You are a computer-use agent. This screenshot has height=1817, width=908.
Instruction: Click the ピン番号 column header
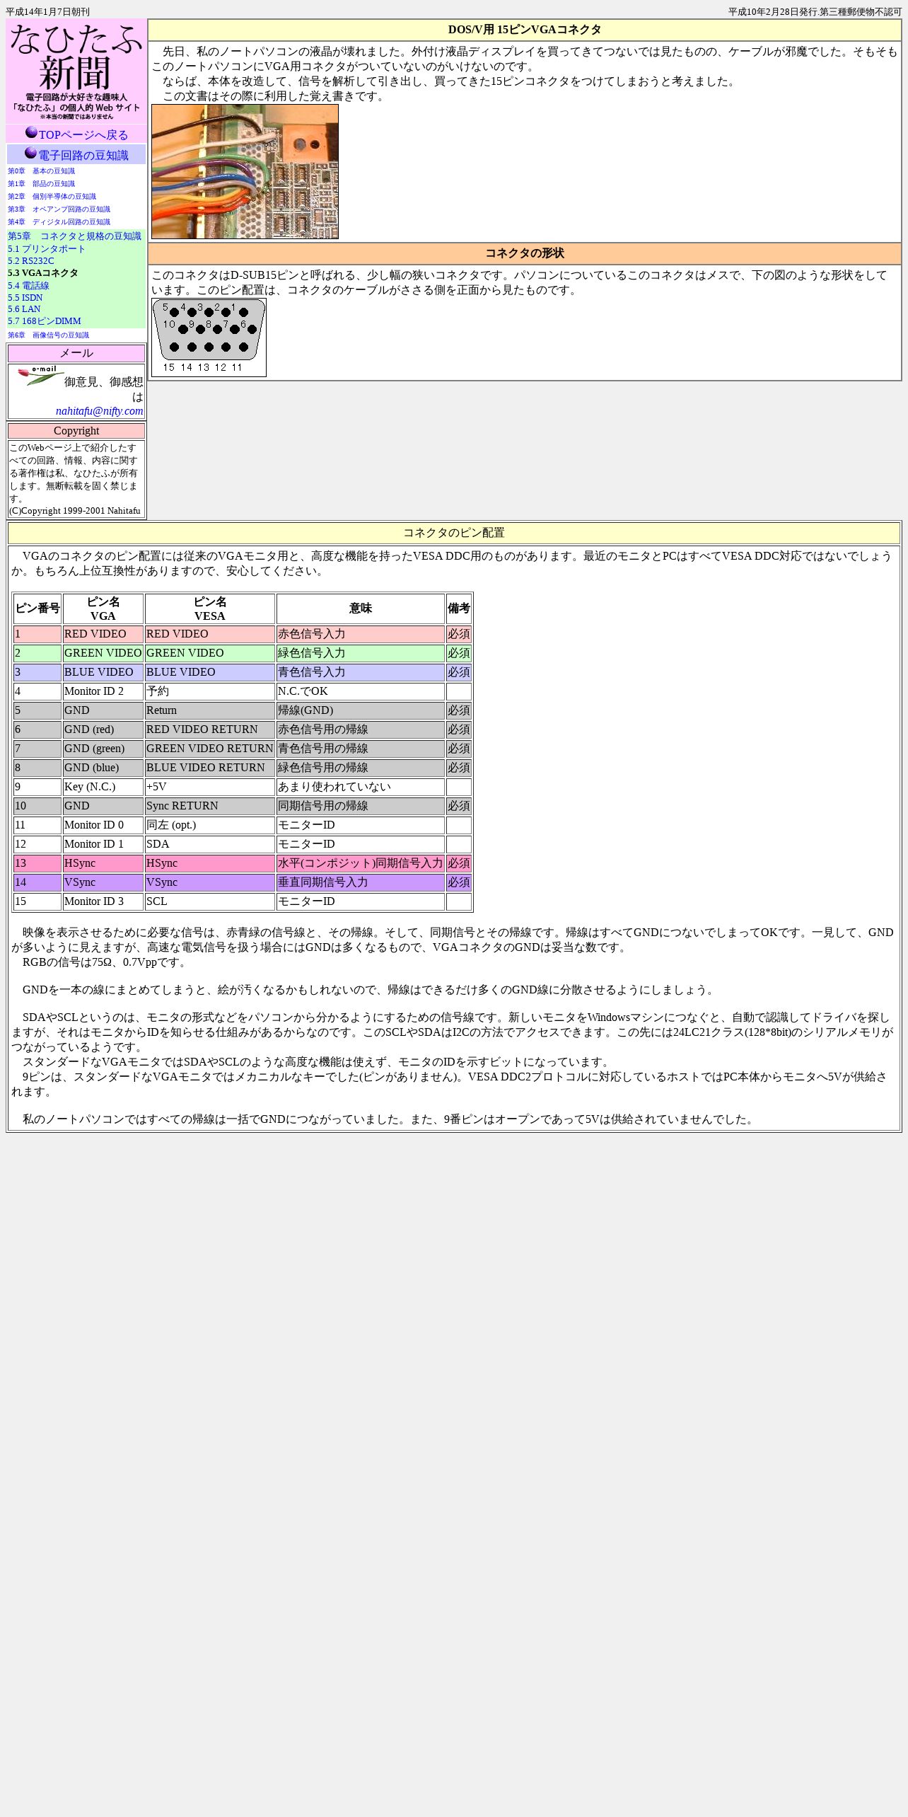pos(37,608)
